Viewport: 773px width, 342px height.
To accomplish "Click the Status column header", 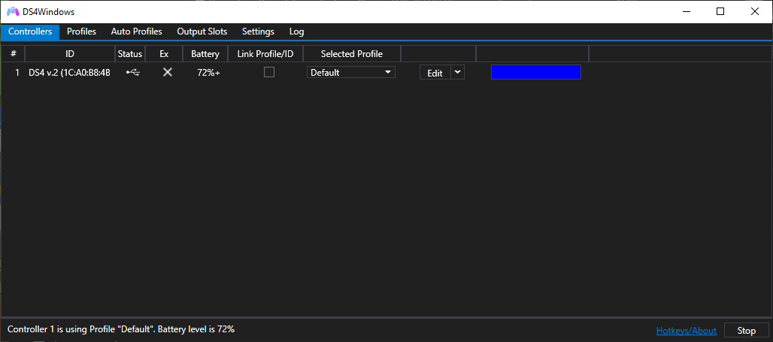I will (x=130, y=53).
